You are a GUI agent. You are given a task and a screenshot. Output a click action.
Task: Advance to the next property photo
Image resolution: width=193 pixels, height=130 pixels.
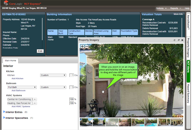(180, 80)
